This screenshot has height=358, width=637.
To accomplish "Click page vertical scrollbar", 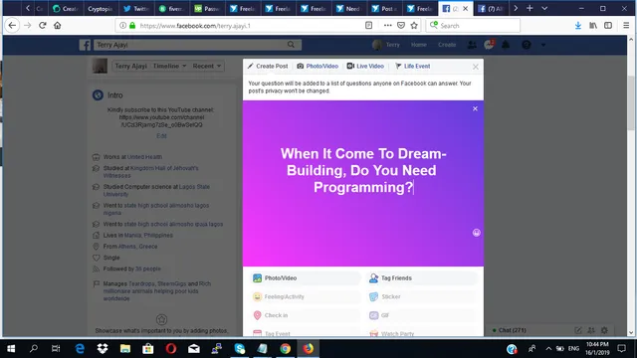I will click(631, 103).
